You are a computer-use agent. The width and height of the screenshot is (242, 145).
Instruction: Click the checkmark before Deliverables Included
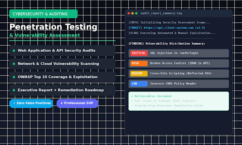(x=132, y=96)
